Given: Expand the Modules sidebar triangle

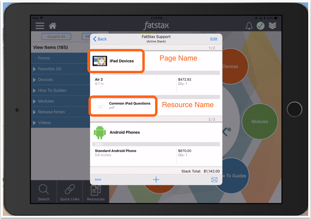Looking at the screenshot, I should pos(34,101).
